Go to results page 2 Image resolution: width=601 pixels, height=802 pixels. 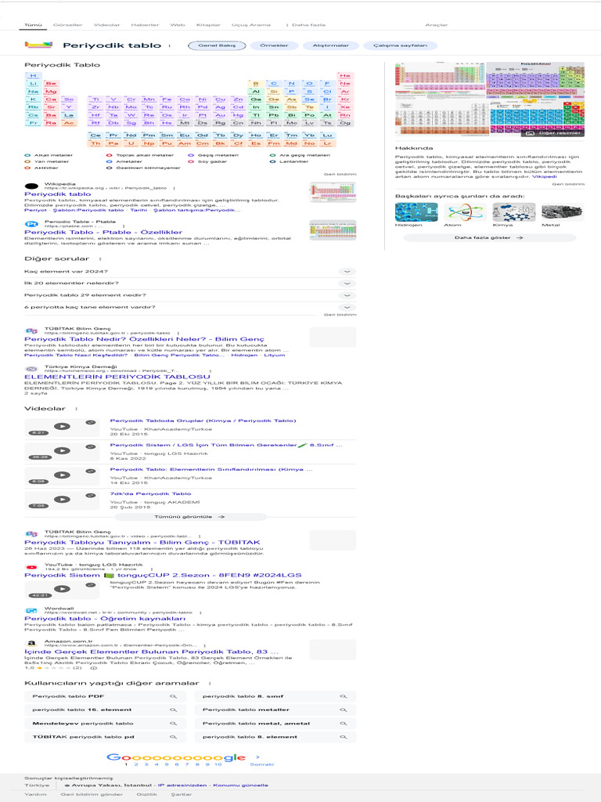click(136, 764)
